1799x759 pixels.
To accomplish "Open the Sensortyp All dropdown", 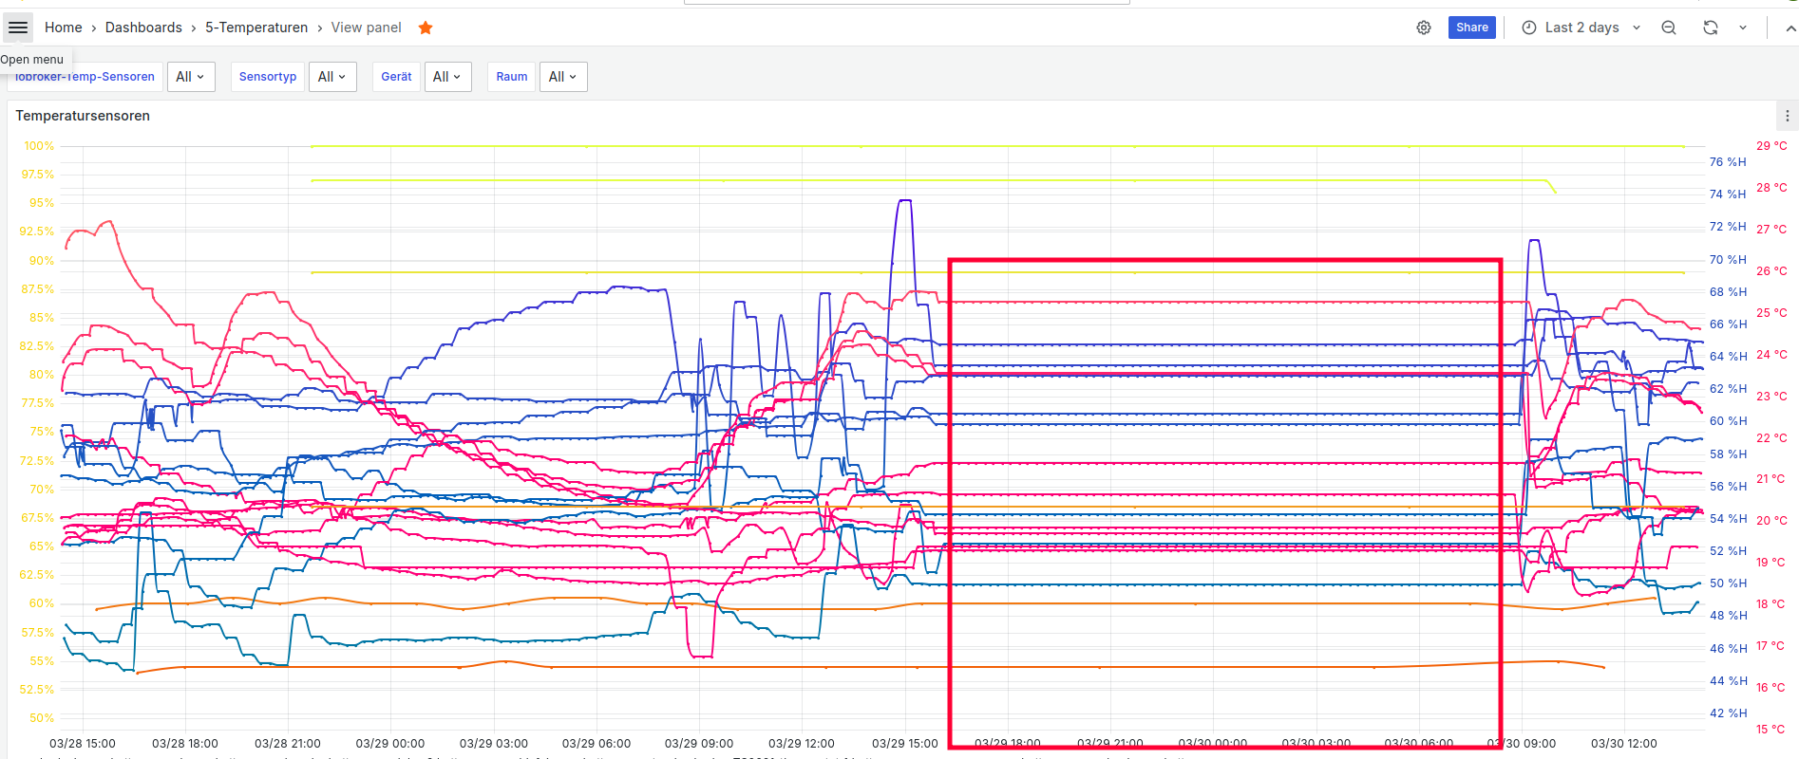I will click(x=332, y=77).
